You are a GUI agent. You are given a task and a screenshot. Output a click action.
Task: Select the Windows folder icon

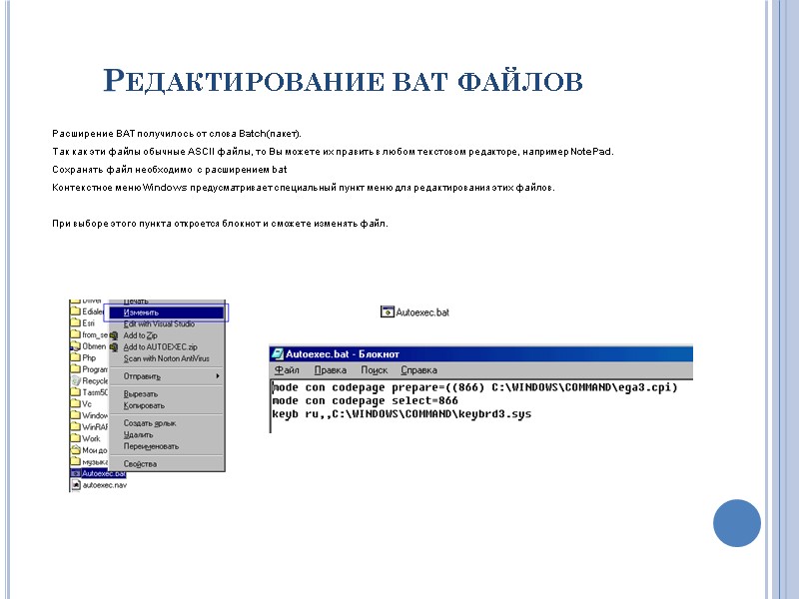pos(76,415)
